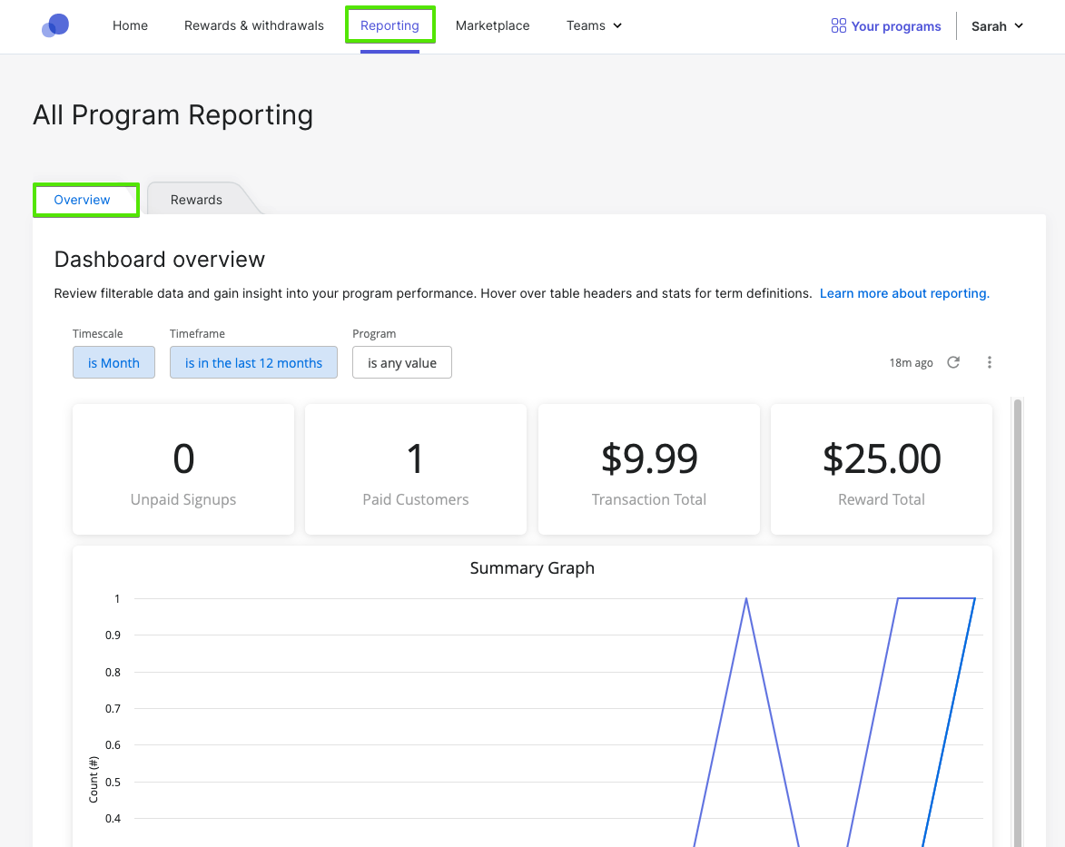Click the Your programs grid icon

[x=839, y=25]
